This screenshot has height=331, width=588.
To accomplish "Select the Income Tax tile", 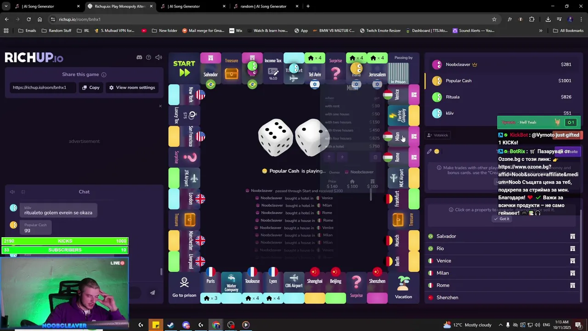I will click(x=273, y=68).
